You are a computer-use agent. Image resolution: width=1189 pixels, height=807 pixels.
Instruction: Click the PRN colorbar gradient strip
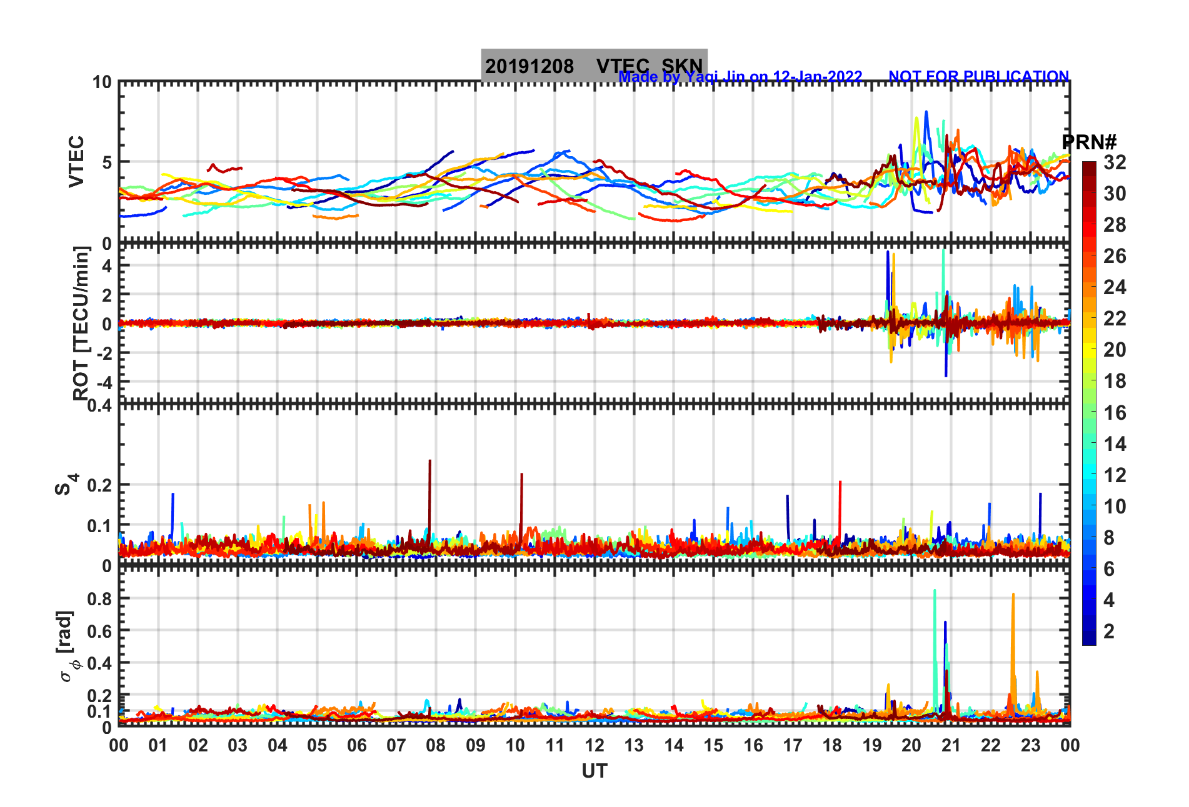[1090, 403]
